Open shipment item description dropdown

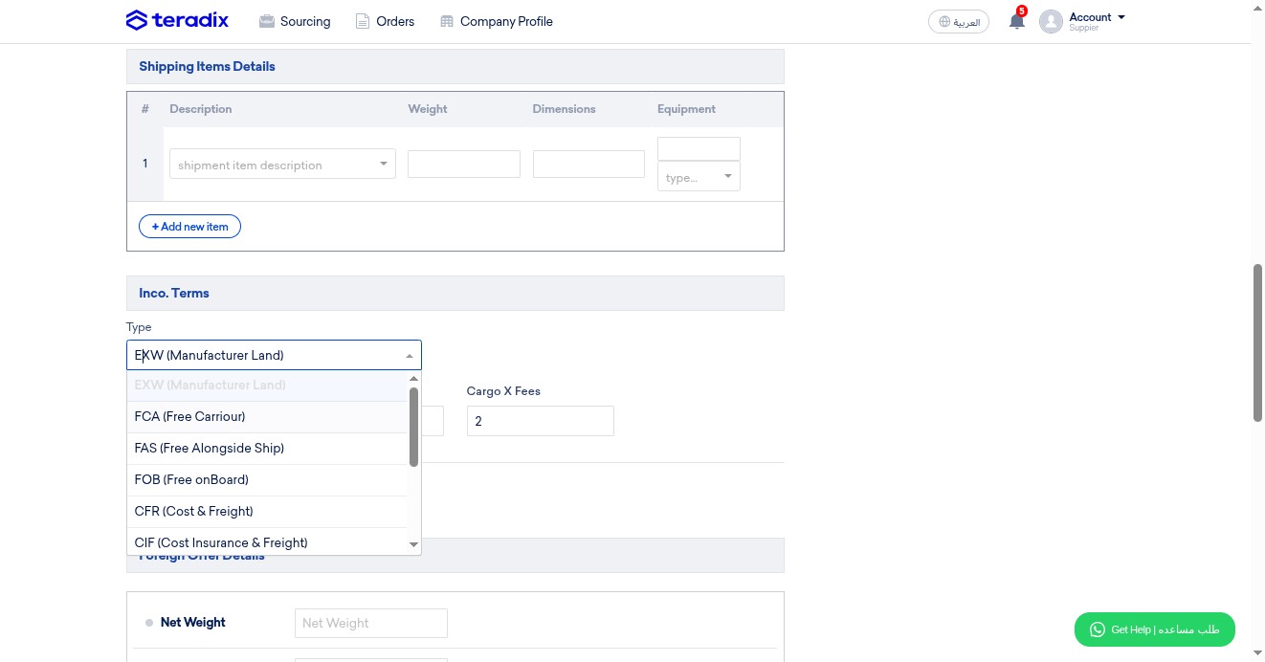(x=282, y=165)
